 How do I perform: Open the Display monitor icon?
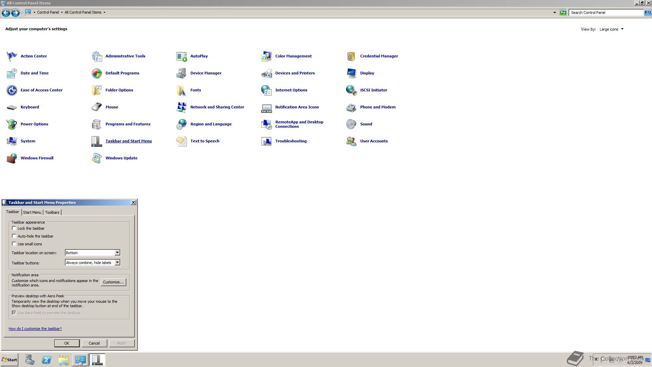pyautogui.click(x=351, y=73)
